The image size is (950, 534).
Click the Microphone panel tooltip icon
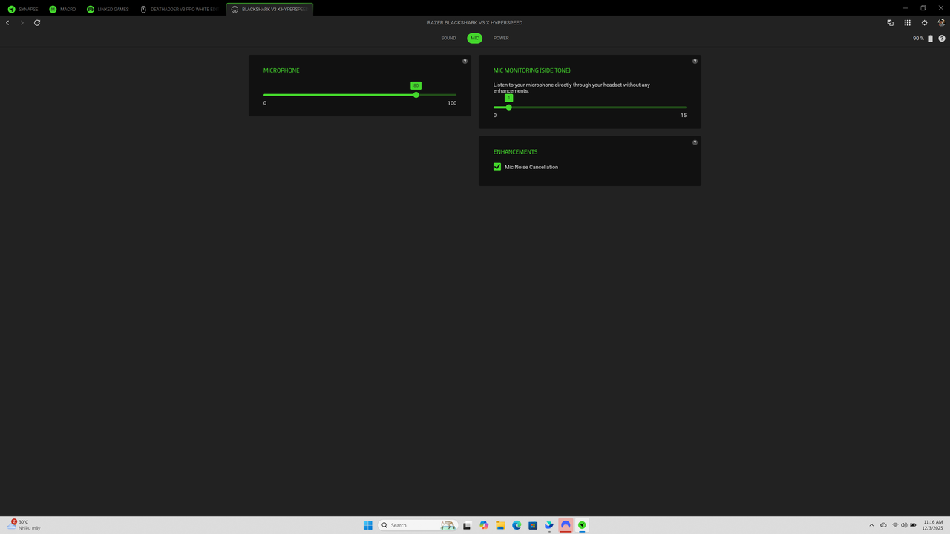[x=465, y=61]
